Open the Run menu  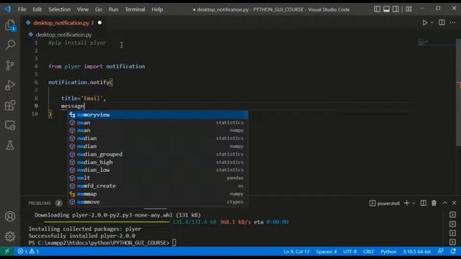point(113,9)
